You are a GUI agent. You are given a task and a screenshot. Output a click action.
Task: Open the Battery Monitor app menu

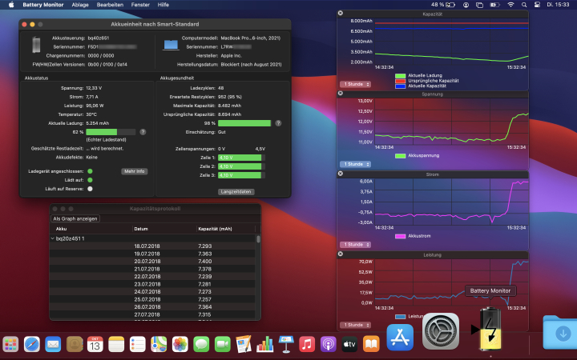[43, 5]
